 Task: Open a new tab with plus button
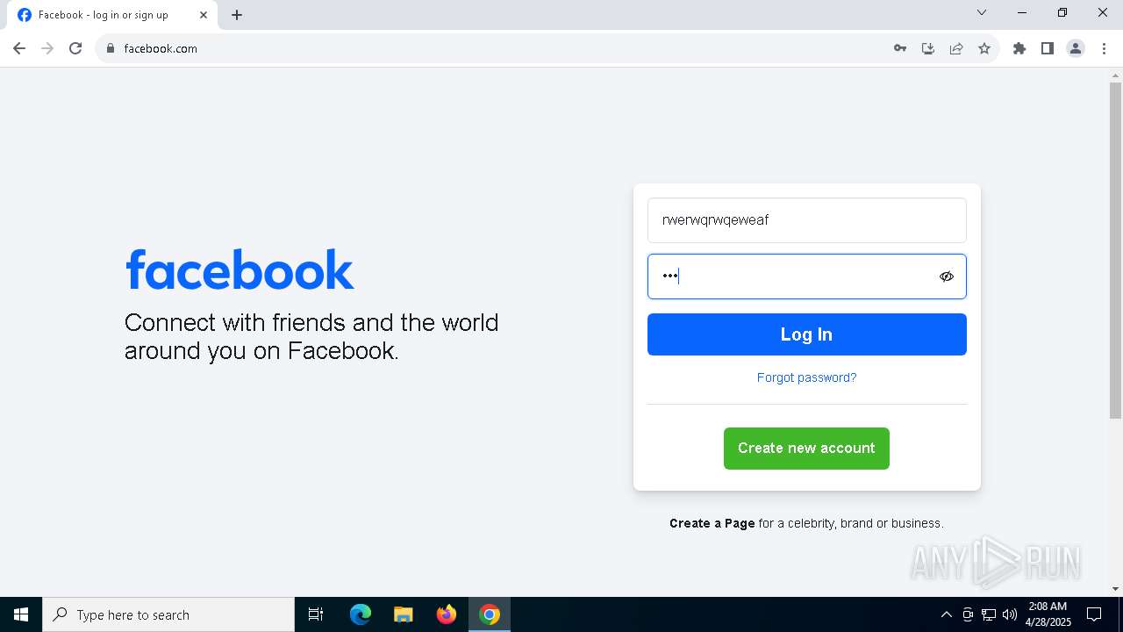[x=237, y=15]
